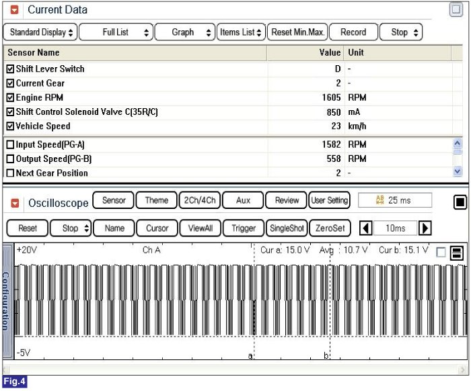
Task: Enable the Input Speed(PG-A) checkbox
Action: [x=10, y=144]
